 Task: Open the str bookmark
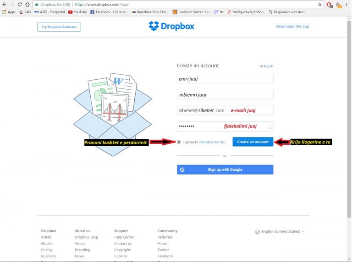pyautogui.click(x=219, y=12)
